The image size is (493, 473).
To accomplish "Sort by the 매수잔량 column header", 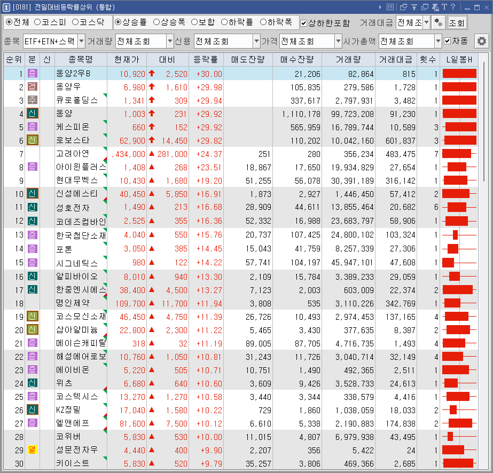I will pyautogui.click(x=297, y=59).
